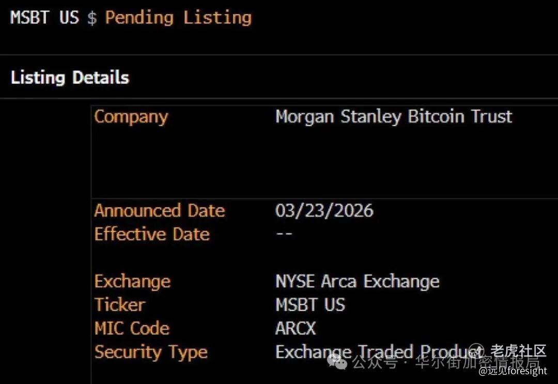Viewport: 558px width, 384px height.
Task: Click the empty Effective Date dashes value
Action: [284, 234]
